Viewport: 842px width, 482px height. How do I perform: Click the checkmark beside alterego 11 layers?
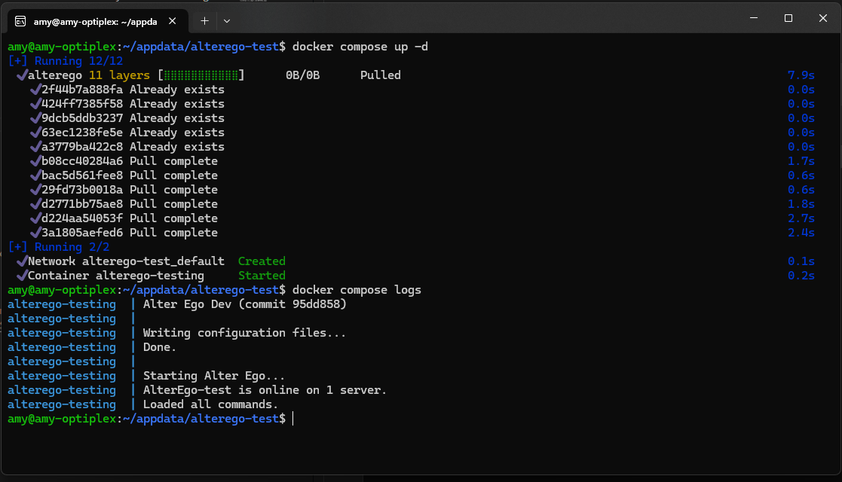pos(21,75)
